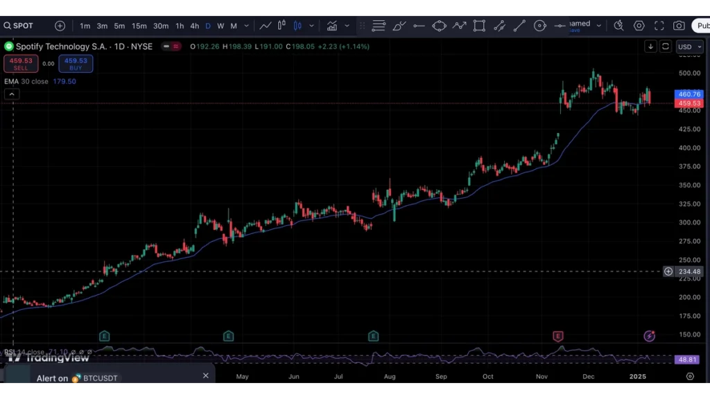
Task: Select the 15m timeframe
Action: tap(139, 26)
